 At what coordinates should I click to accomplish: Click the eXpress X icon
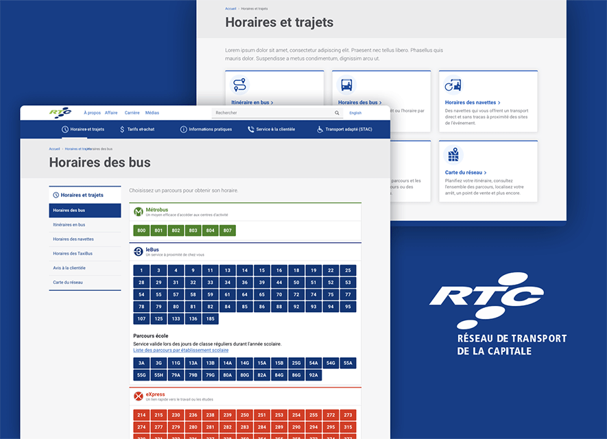pyautogui.click(x=138, y=396)
